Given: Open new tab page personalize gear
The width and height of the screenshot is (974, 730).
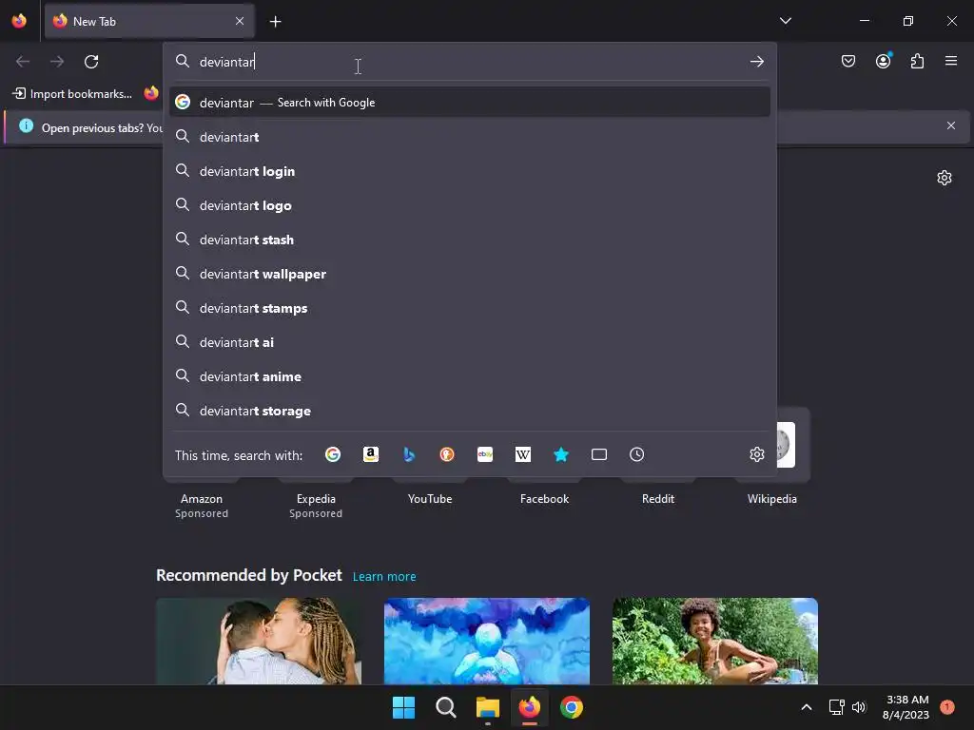Looking at the screenshot, I should 945,178.
